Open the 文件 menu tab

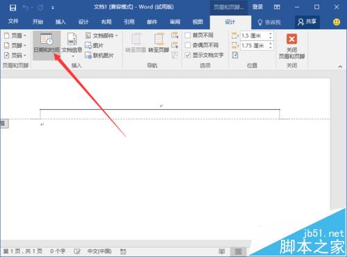tap(13, 22)
